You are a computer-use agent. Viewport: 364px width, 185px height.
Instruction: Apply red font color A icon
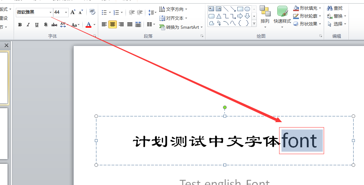point(88,25)
